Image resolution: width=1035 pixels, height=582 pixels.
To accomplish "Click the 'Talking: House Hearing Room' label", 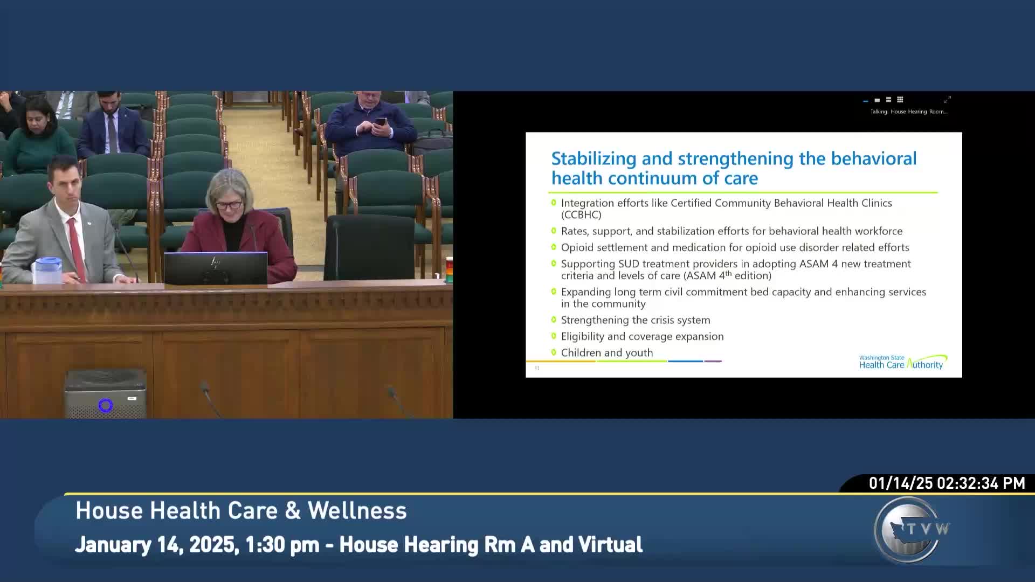I will (908, 112).
